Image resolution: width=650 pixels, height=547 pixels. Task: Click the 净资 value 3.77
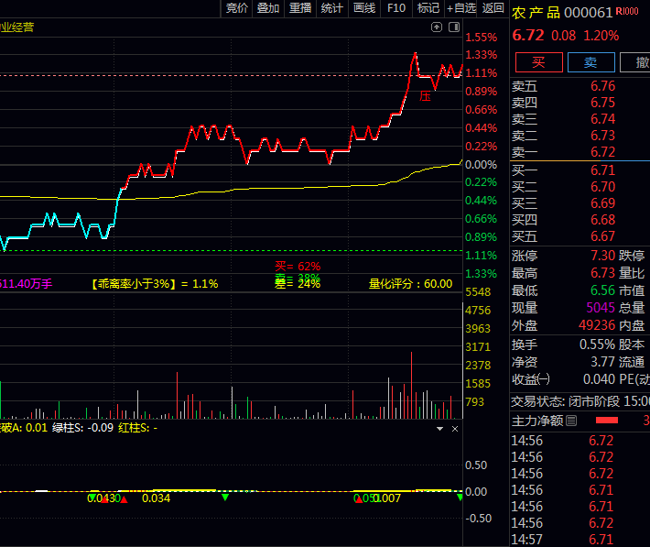click(x=602, y=362)
